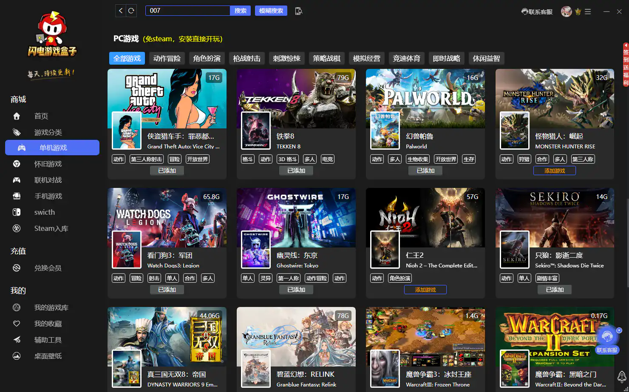Click the gold crown VIP icon

coord(578,12)
